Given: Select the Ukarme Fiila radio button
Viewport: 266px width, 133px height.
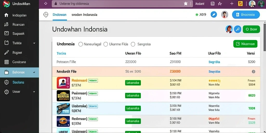Looking at the screenshot, I should point(106,44).
